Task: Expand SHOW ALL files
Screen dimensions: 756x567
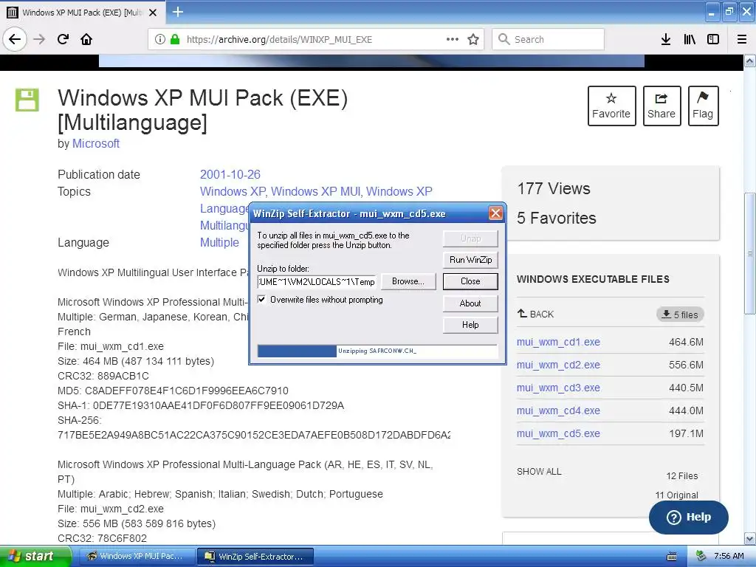Action: click(539, 472)
